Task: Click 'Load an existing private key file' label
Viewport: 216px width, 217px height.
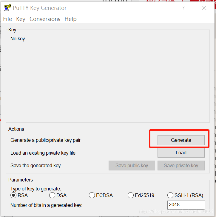Action: [x=43, y=153]
